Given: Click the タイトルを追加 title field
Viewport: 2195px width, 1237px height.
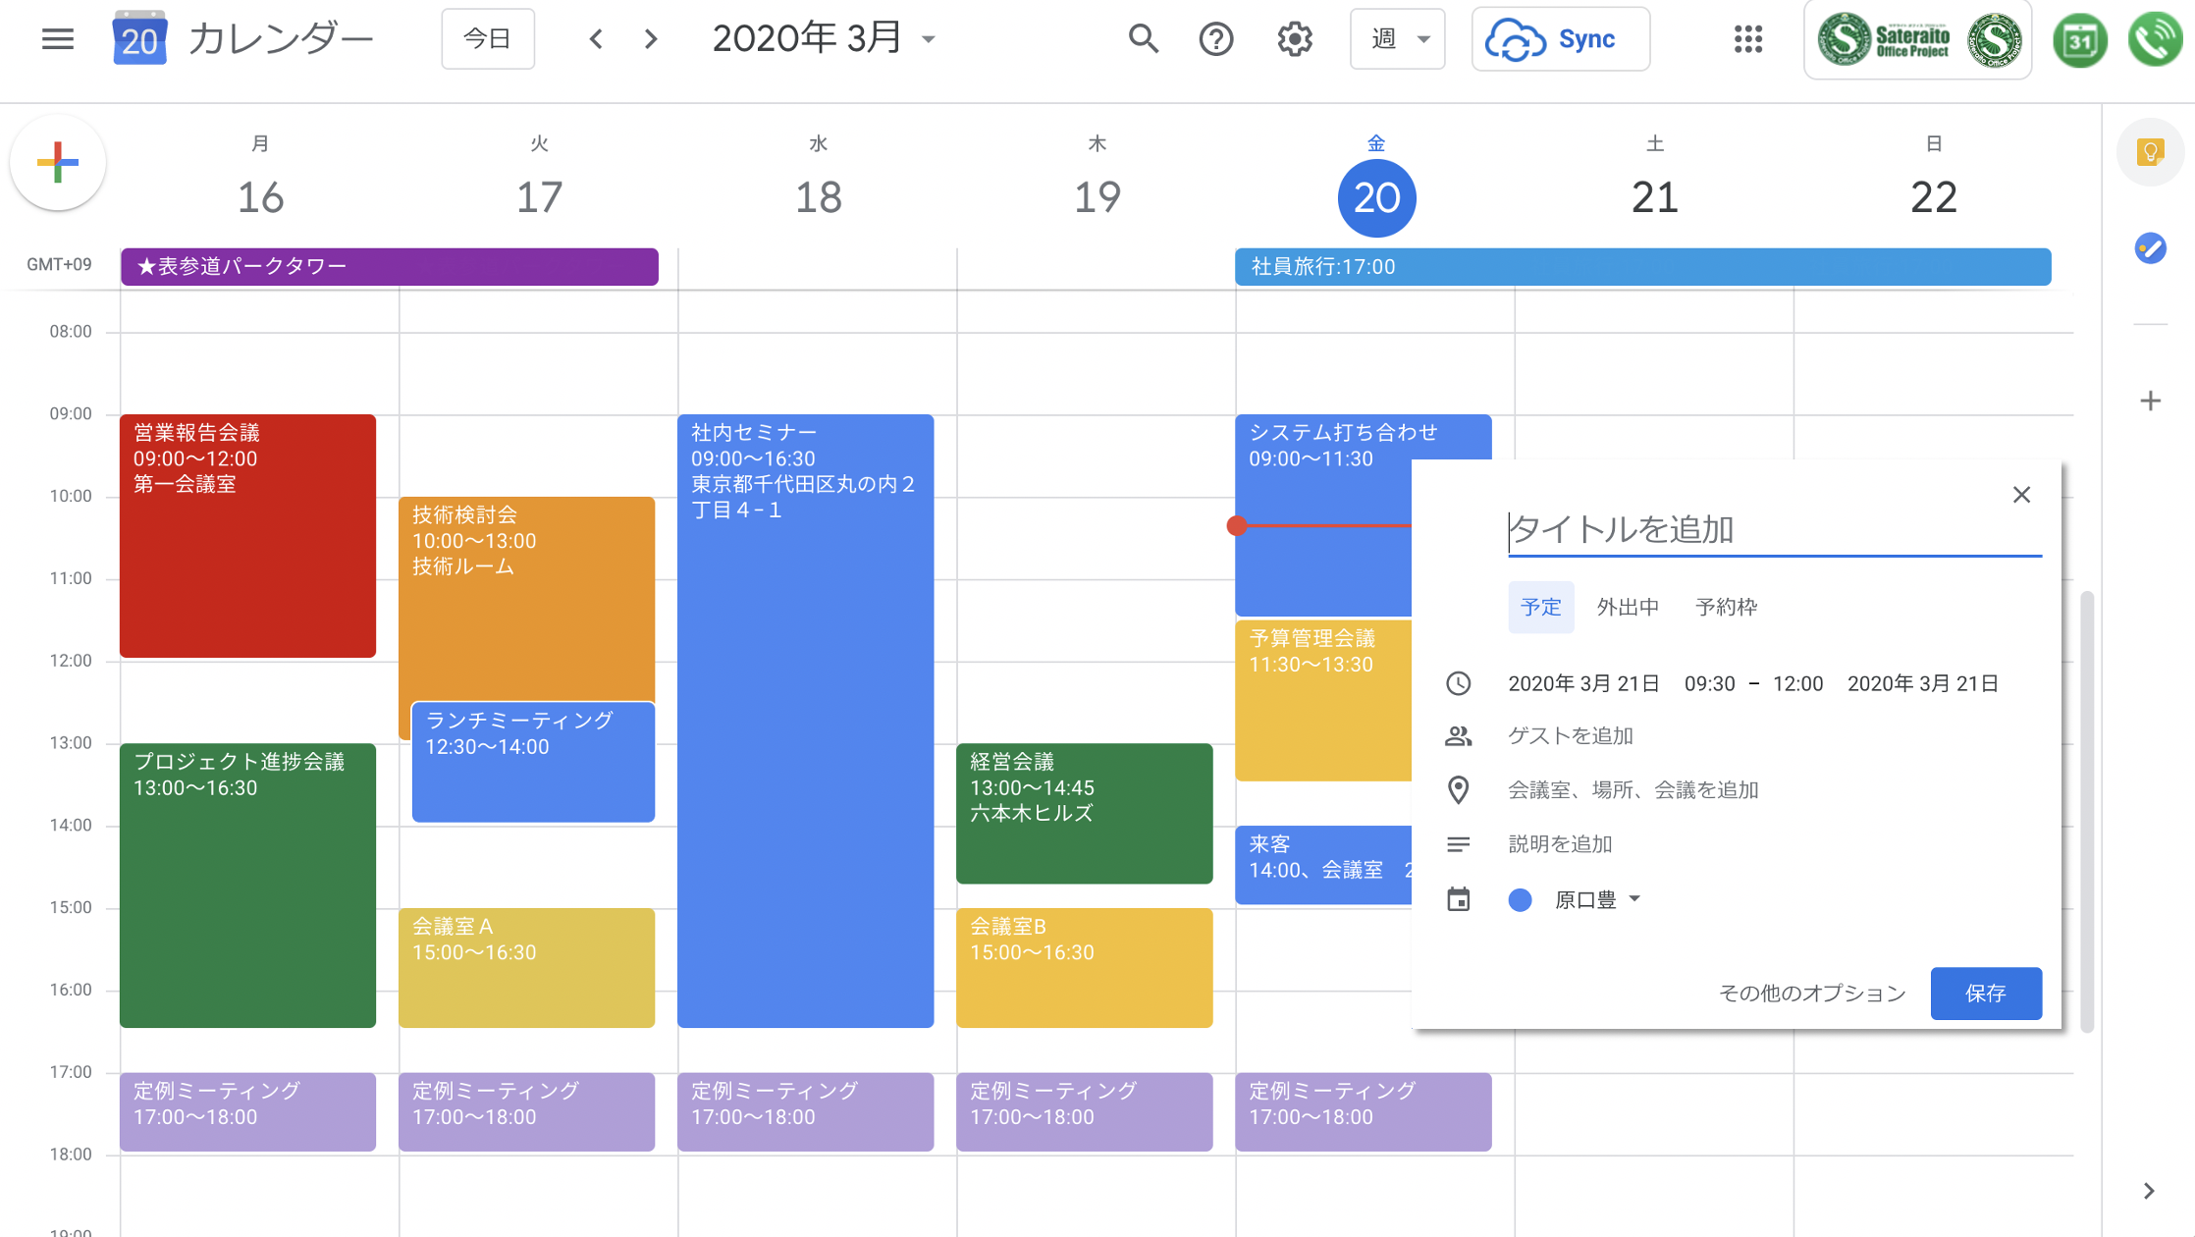Looking at the screenshot, I should (x=1775, y=530).
